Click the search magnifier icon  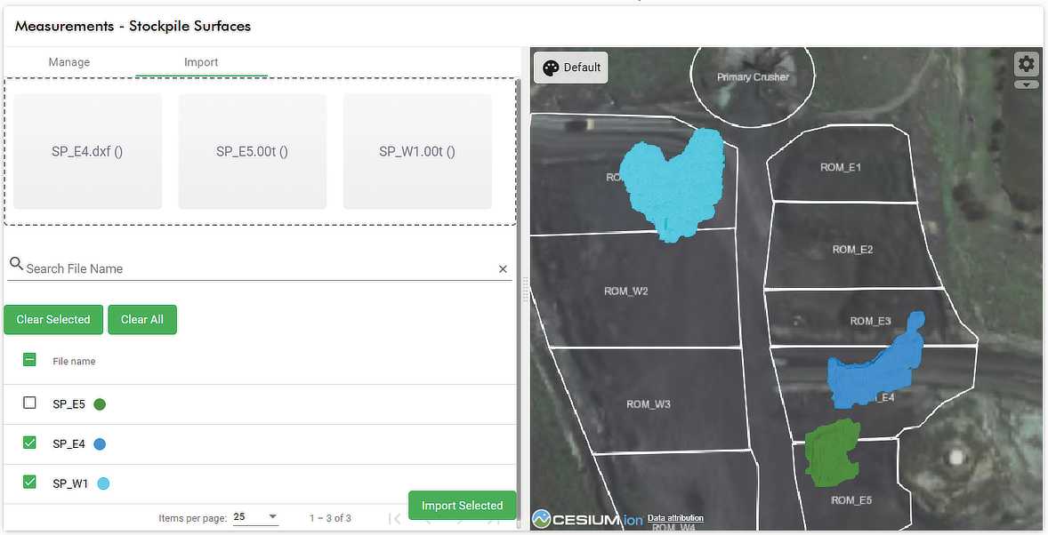[x=17, y=263]
